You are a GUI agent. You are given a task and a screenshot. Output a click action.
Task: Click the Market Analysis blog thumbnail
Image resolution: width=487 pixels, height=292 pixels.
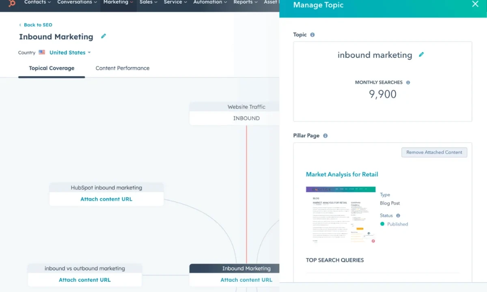pos(341,215)
